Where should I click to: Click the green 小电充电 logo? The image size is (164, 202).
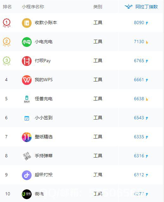[x=27, y=42]
